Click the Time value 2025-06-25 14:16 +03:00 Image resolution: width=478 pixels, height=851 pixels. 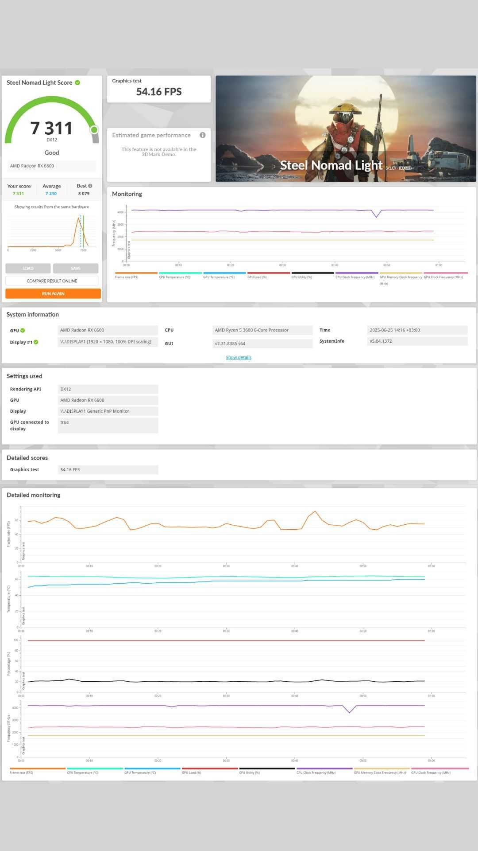[x=417, y=330]
